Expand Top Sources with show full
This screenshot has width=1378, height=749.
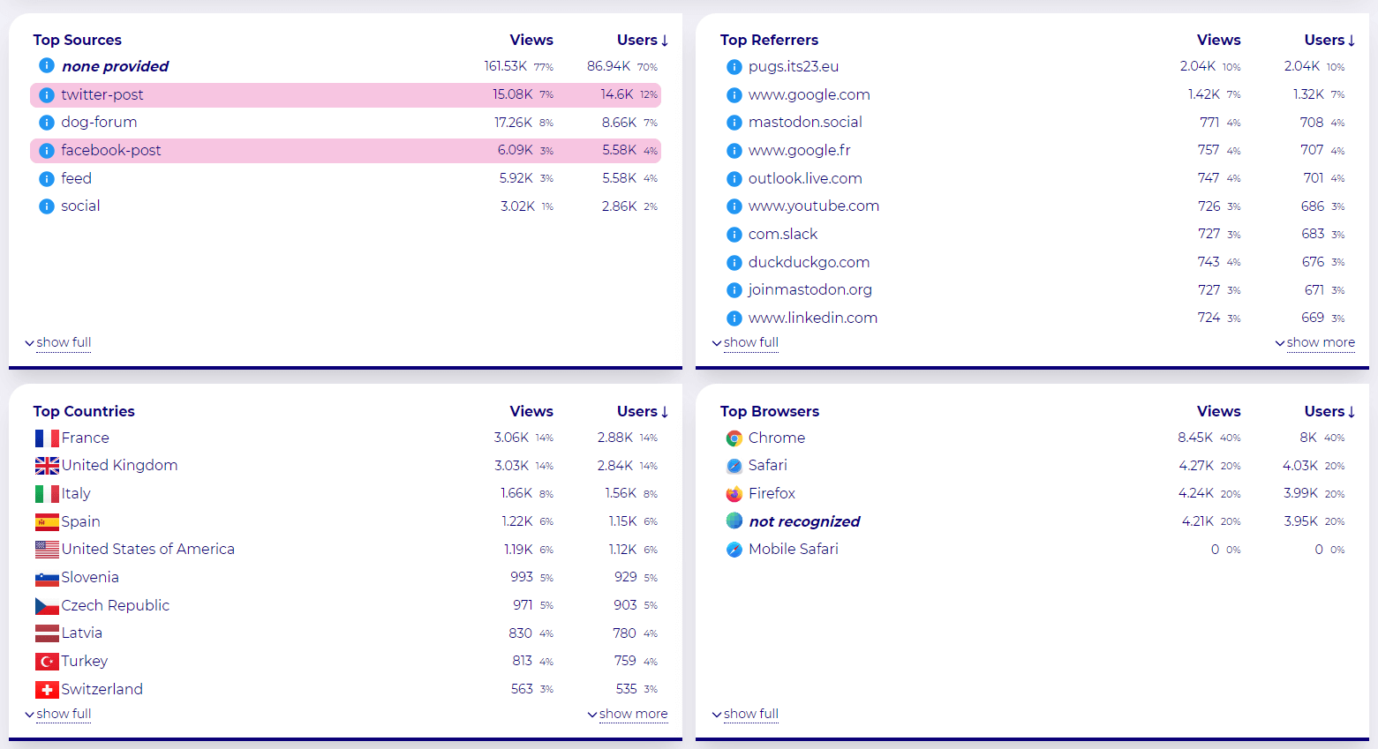[x=58, y=342]
